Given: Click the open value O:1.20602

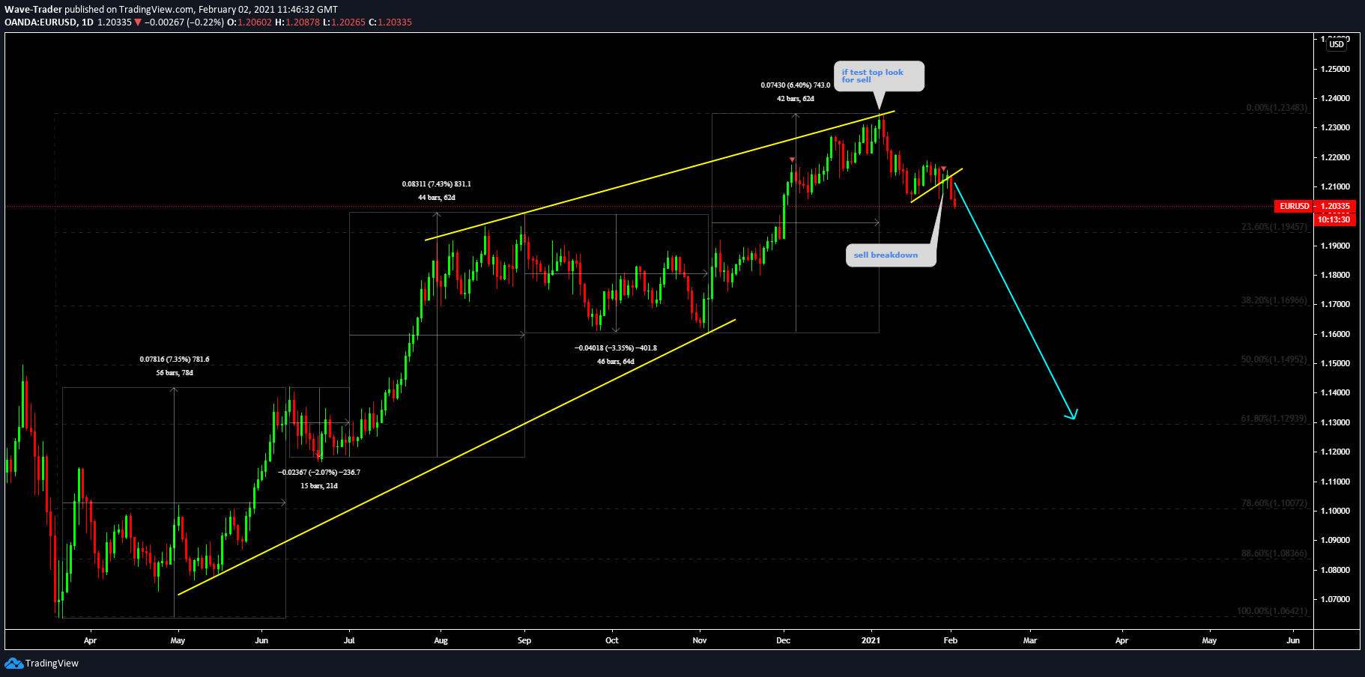Looking at the screenshot, I should [249, 22].
